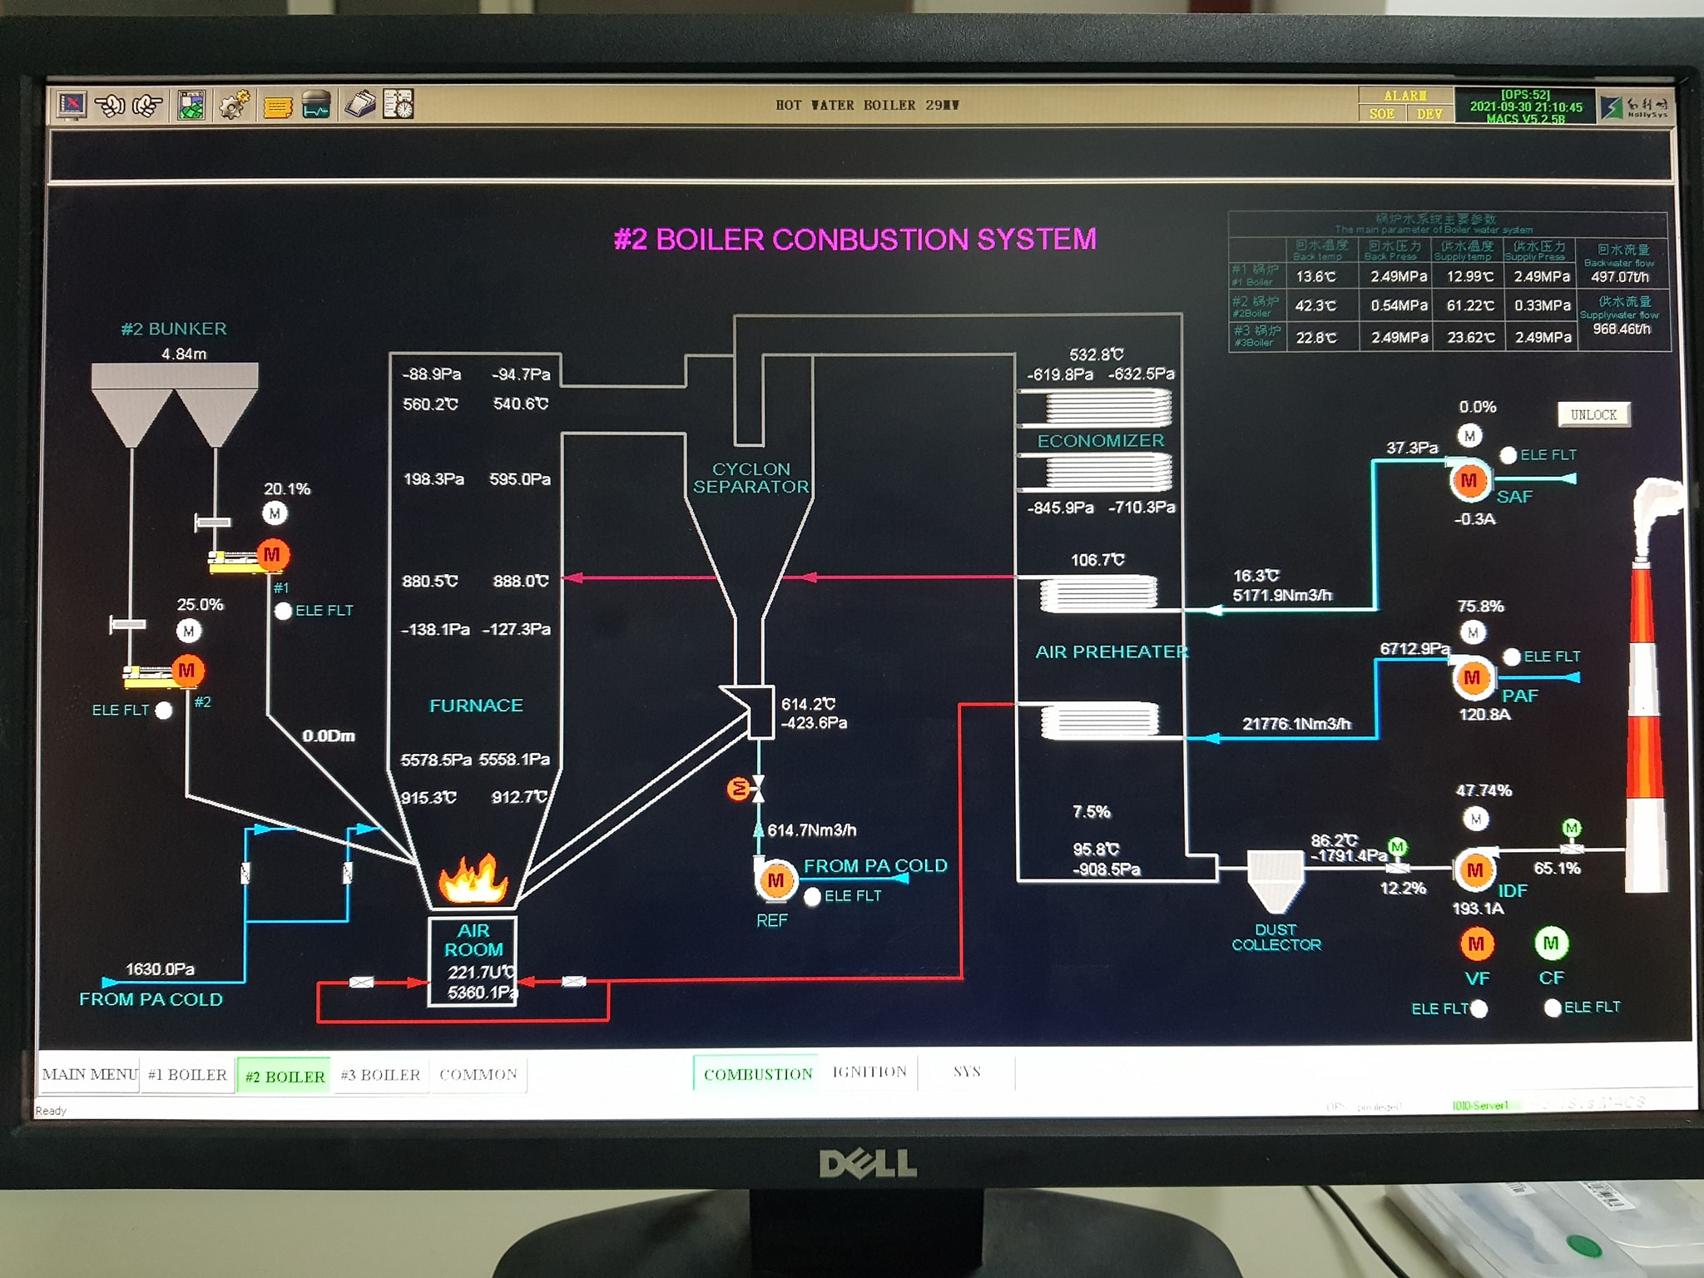
Task: Click the PAF fan motor symbol
Action: pos(1472,677)
